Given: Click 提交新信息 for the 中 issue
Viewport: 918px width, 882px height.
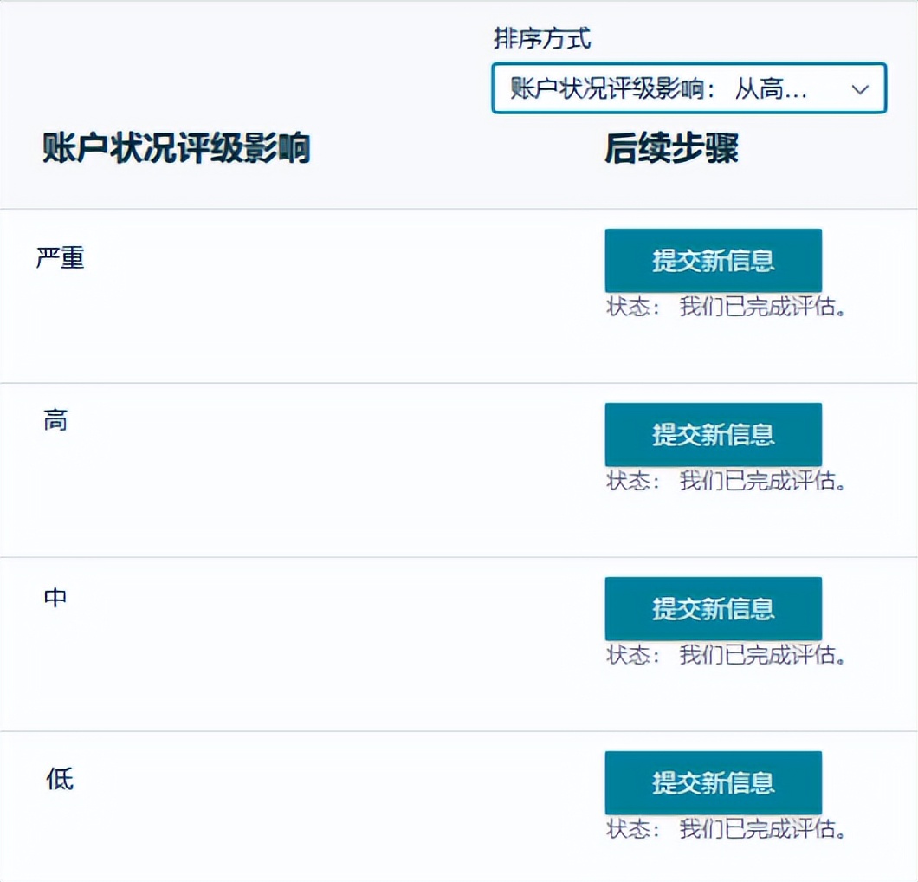Looking at the screenshot, I should coord(713,609).
